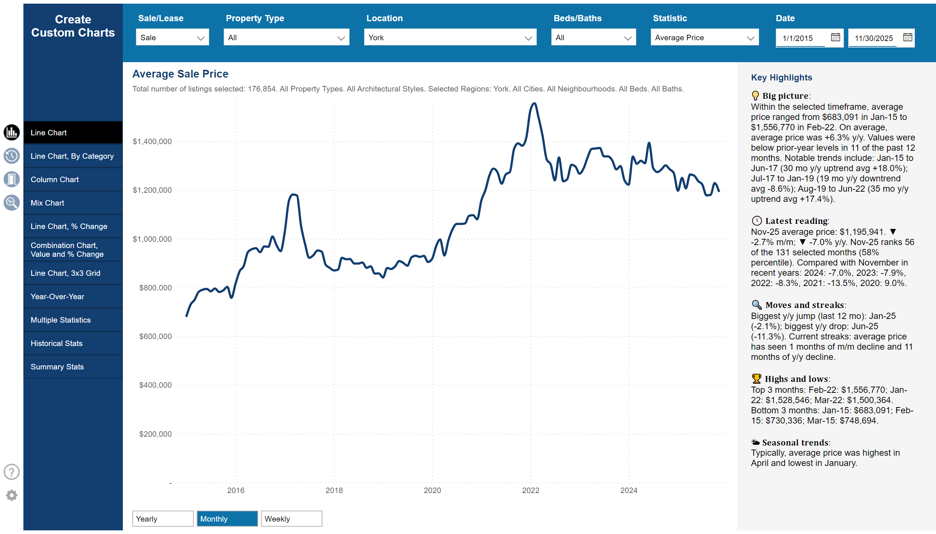Switch the chart frequency to Yearly
The height and width of the screenshot is (534, 936).
point(162,519)
